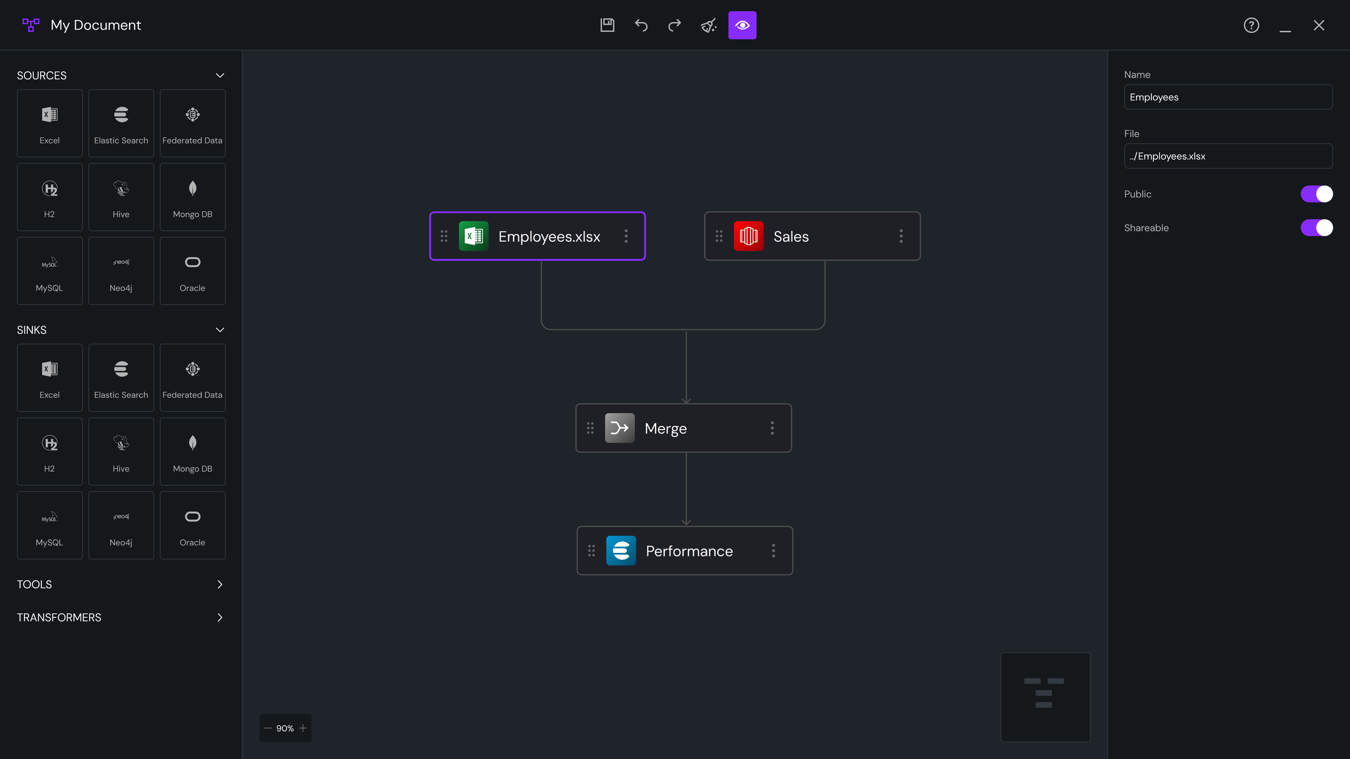Undo the last action
The image size is (1350, 759).
[641, 25]
